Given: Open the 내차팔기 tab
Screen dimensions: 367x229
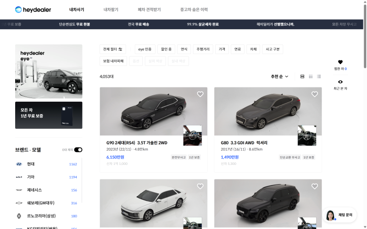Looking at the screenshot, I should click(x=111, y=10).
